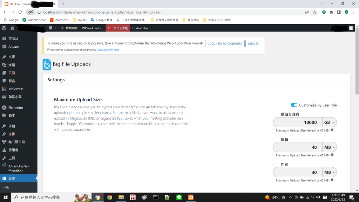Dismiss the Wordfence firewall notice
Screen dimensions: 359x202
(x=253, y=43)
